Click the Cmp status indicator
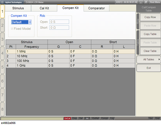 click(x=75, y=118)
